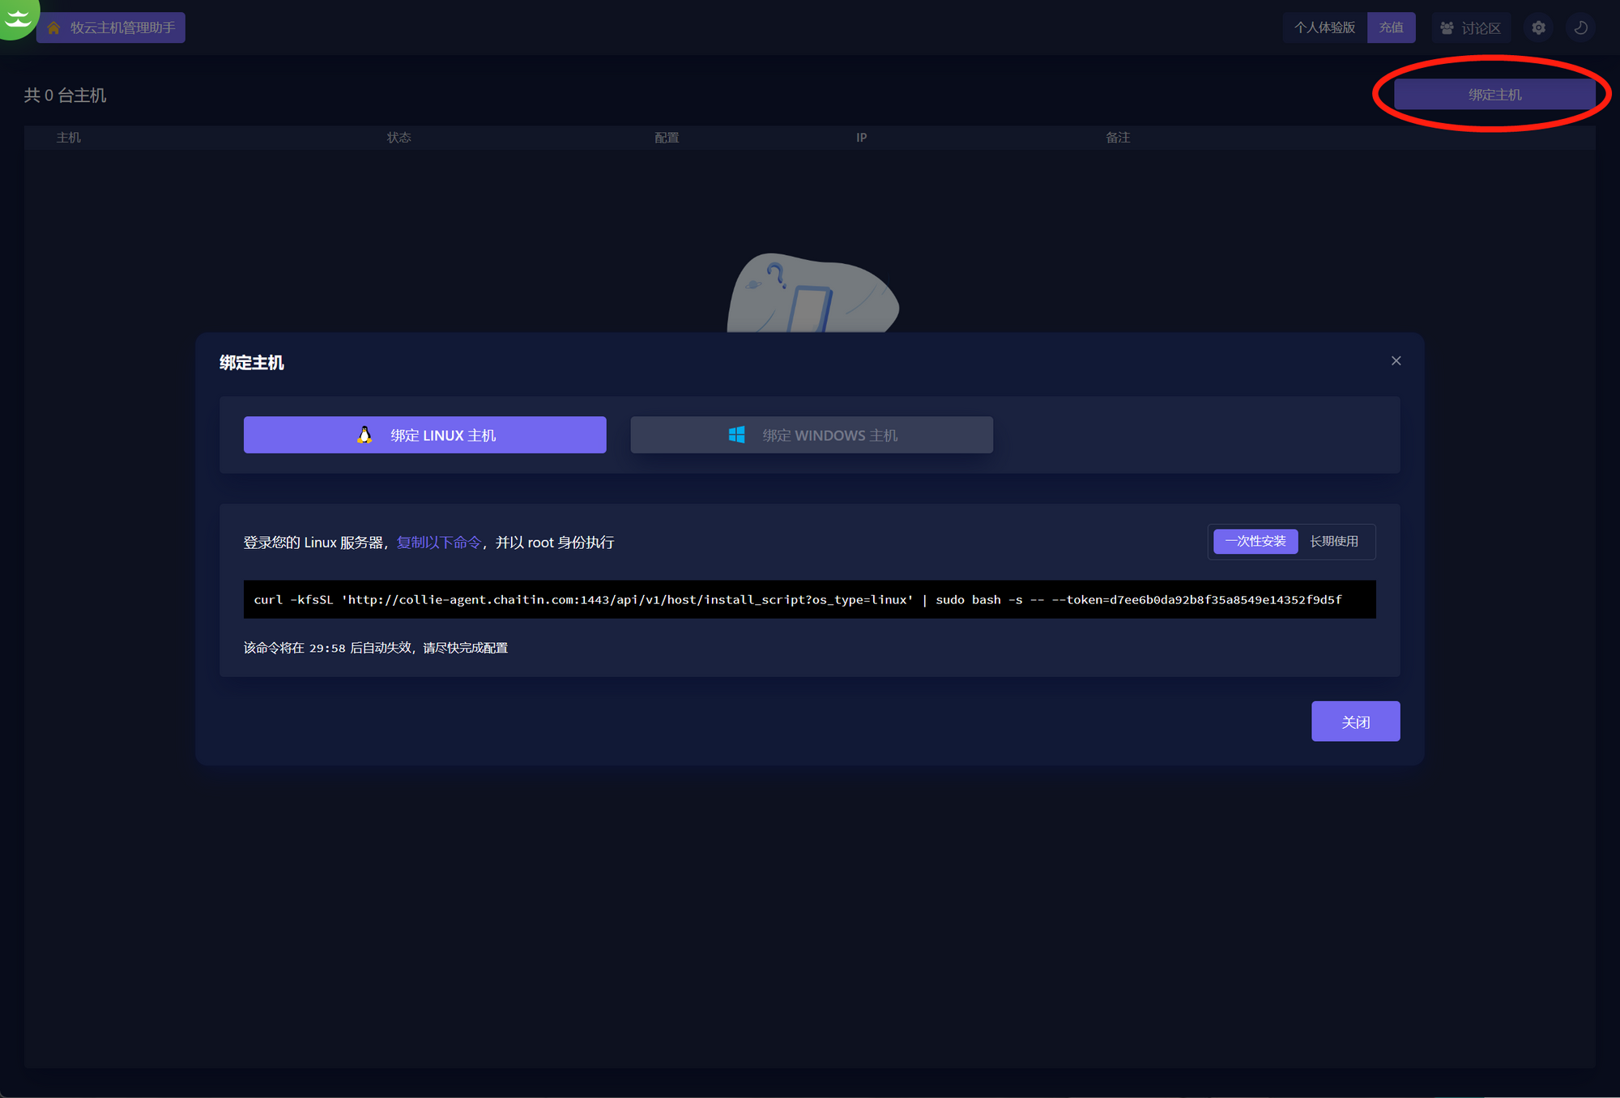Close the 绑定主机 dialog with the X
1620x1098 pixels.
(x=1396, y=361)
